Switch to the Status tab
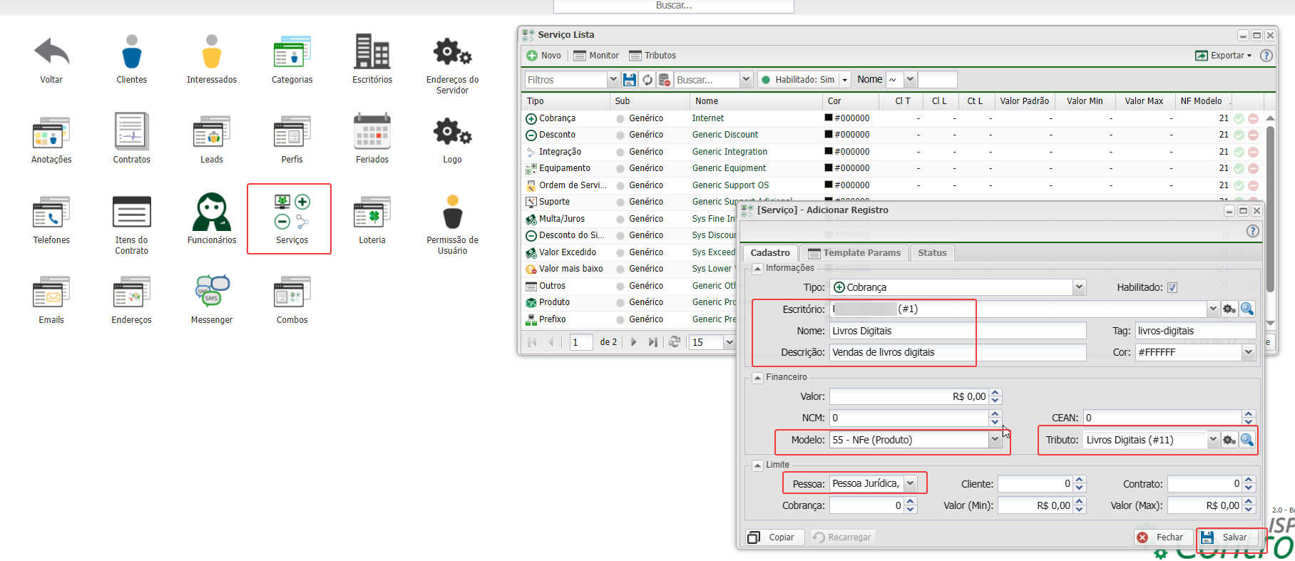1295x561 pixels. pyautogui.click(x=932, y=253)
